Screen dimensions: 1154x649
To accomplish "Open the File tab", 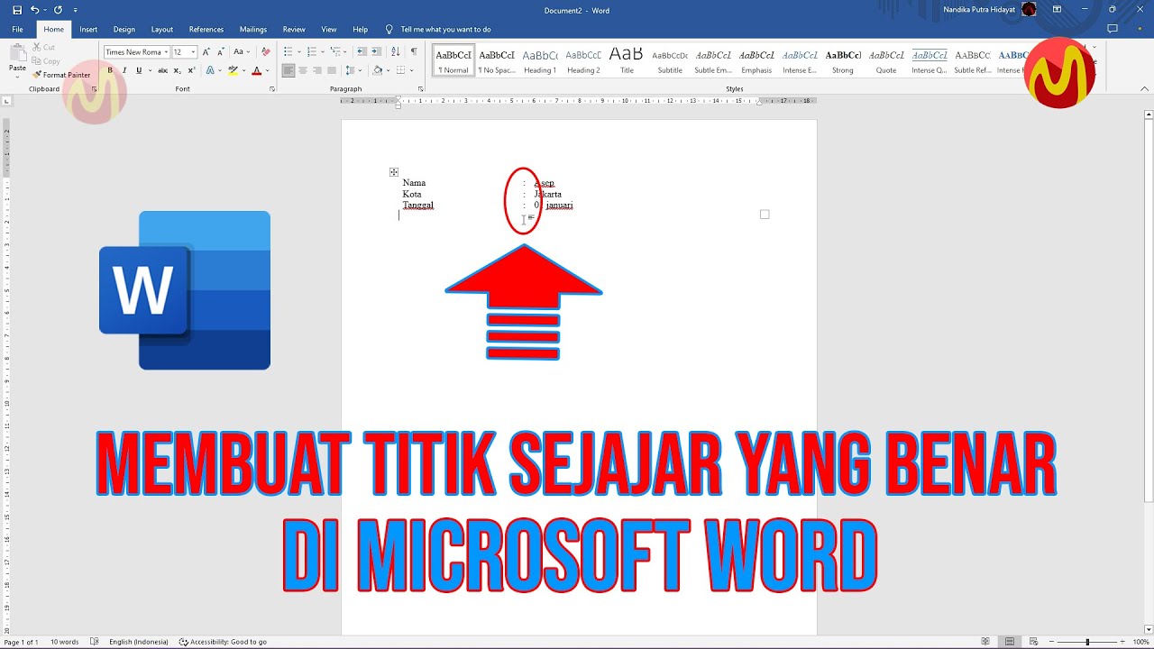I will pyautogui.click(x=17, y=30).
